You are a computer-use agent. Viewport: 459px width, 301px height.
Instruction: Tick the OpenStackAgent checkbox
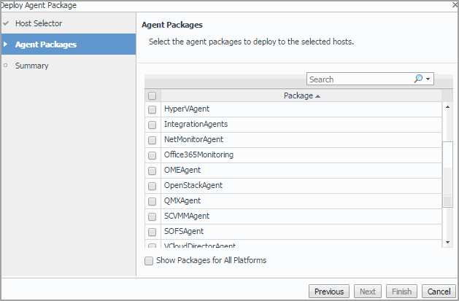(152, 186)
